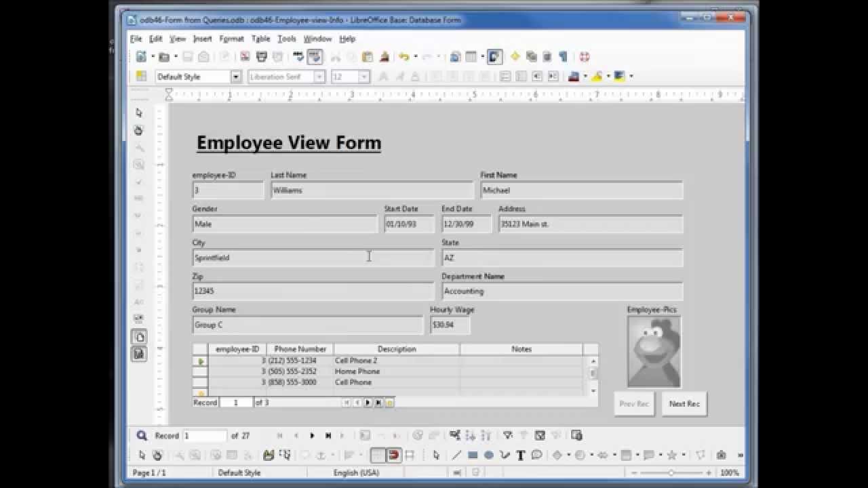Toggle AutoSpellcheck icon in standard toolbar
Image resolution: width=868 pixels, height=488 pixels.
click(315, 57)
